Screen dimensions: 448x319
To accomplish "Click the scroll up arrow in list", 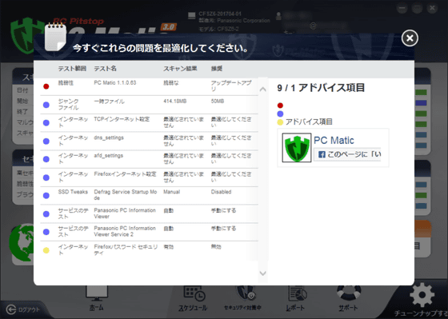I will point(263,90).
